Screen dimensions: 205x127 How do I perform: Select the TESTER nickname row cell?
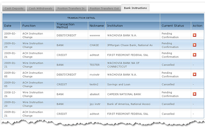94,65
